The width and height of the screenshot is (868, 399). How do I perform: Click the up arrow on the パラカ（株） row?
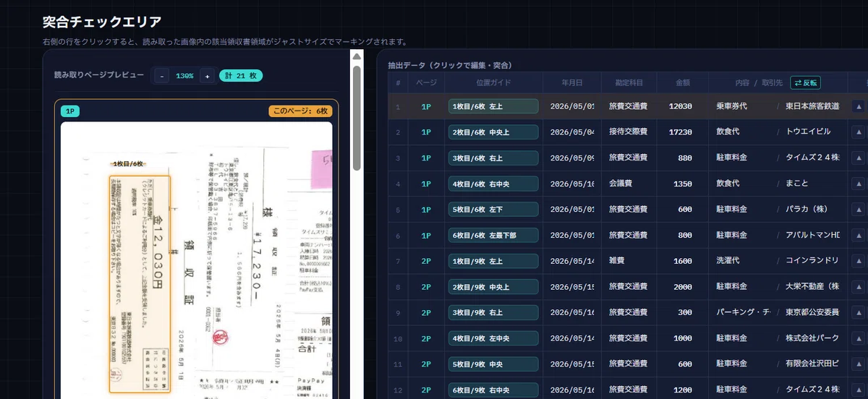click(859, 210)
